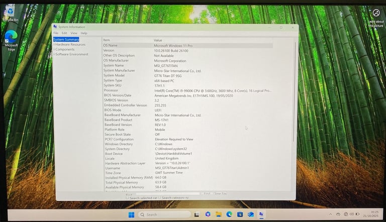Select the System Manufacturer row
This screenshot has width=386, height=222.
tap(187, 71)
